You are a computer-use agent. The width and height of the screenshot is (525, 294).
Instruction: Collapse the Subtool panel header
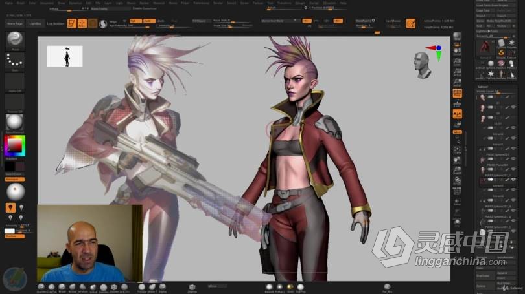tap(483, 87)
